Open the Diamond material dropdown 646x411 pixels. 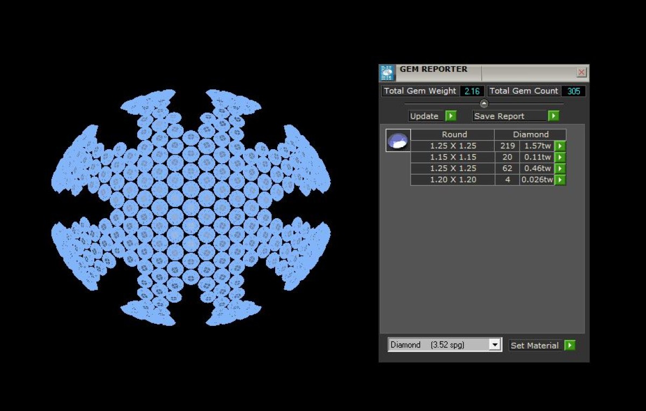click(x=445, y=345)
